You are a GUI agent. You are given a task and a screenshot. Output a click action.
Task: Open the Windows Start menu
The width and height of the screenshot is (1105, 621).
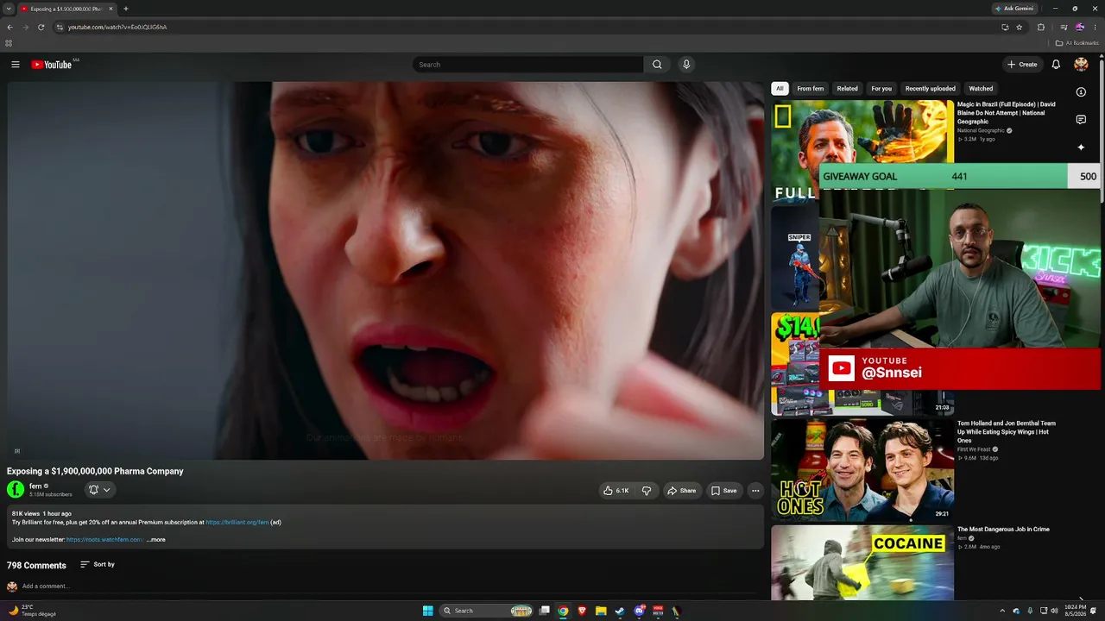(427, 611)
